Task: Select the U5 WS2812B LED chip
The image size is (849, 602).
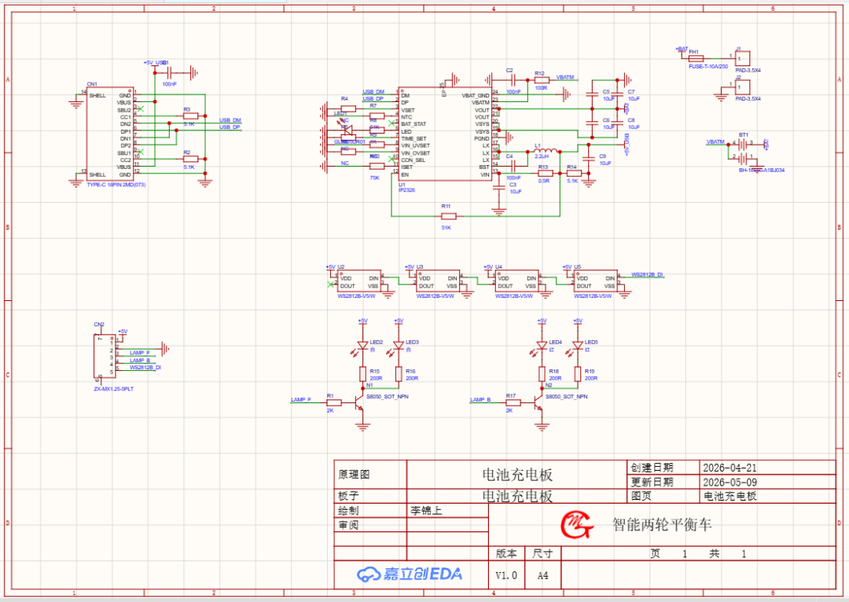Action: (x=595, y=282)
